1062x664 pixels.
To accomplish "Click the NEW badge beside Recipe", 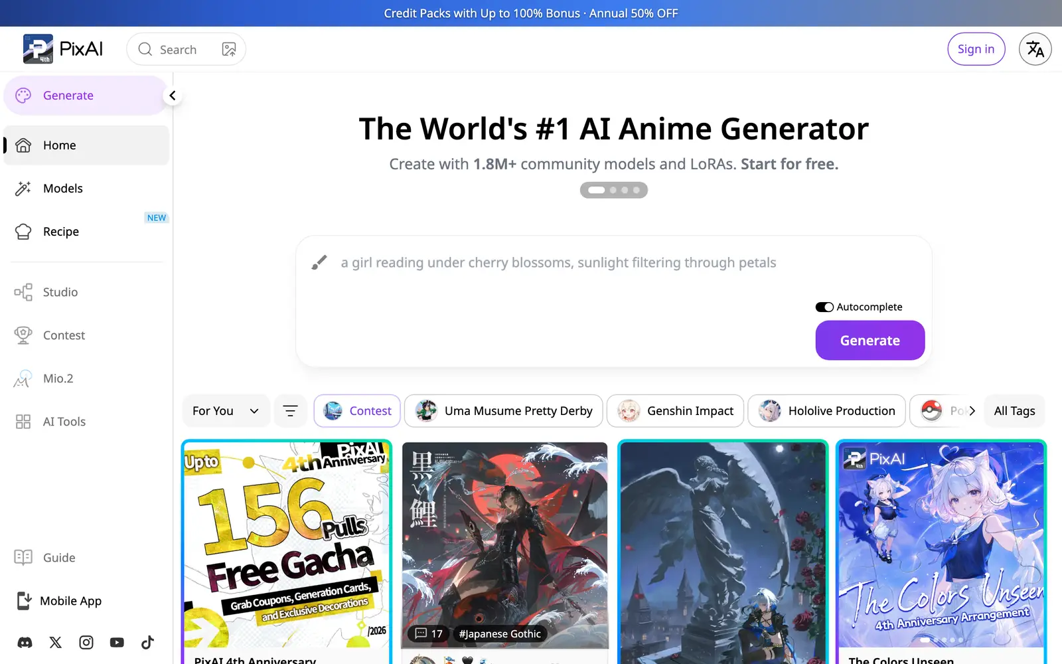I will (157, 218).
